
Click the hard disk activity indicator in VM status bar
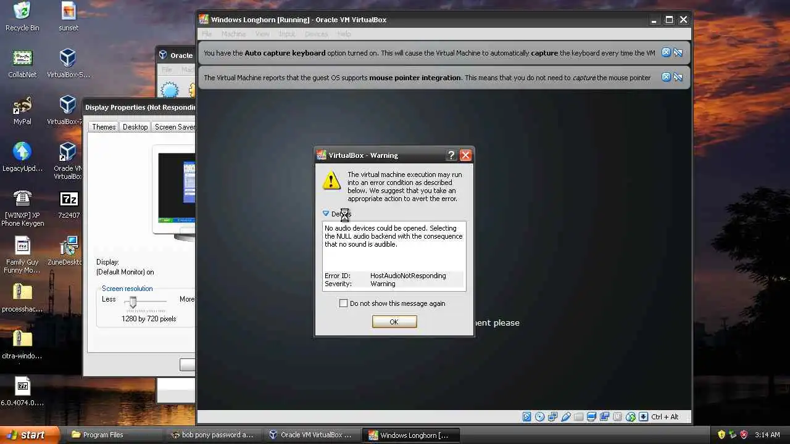click(x=526, y=417)
